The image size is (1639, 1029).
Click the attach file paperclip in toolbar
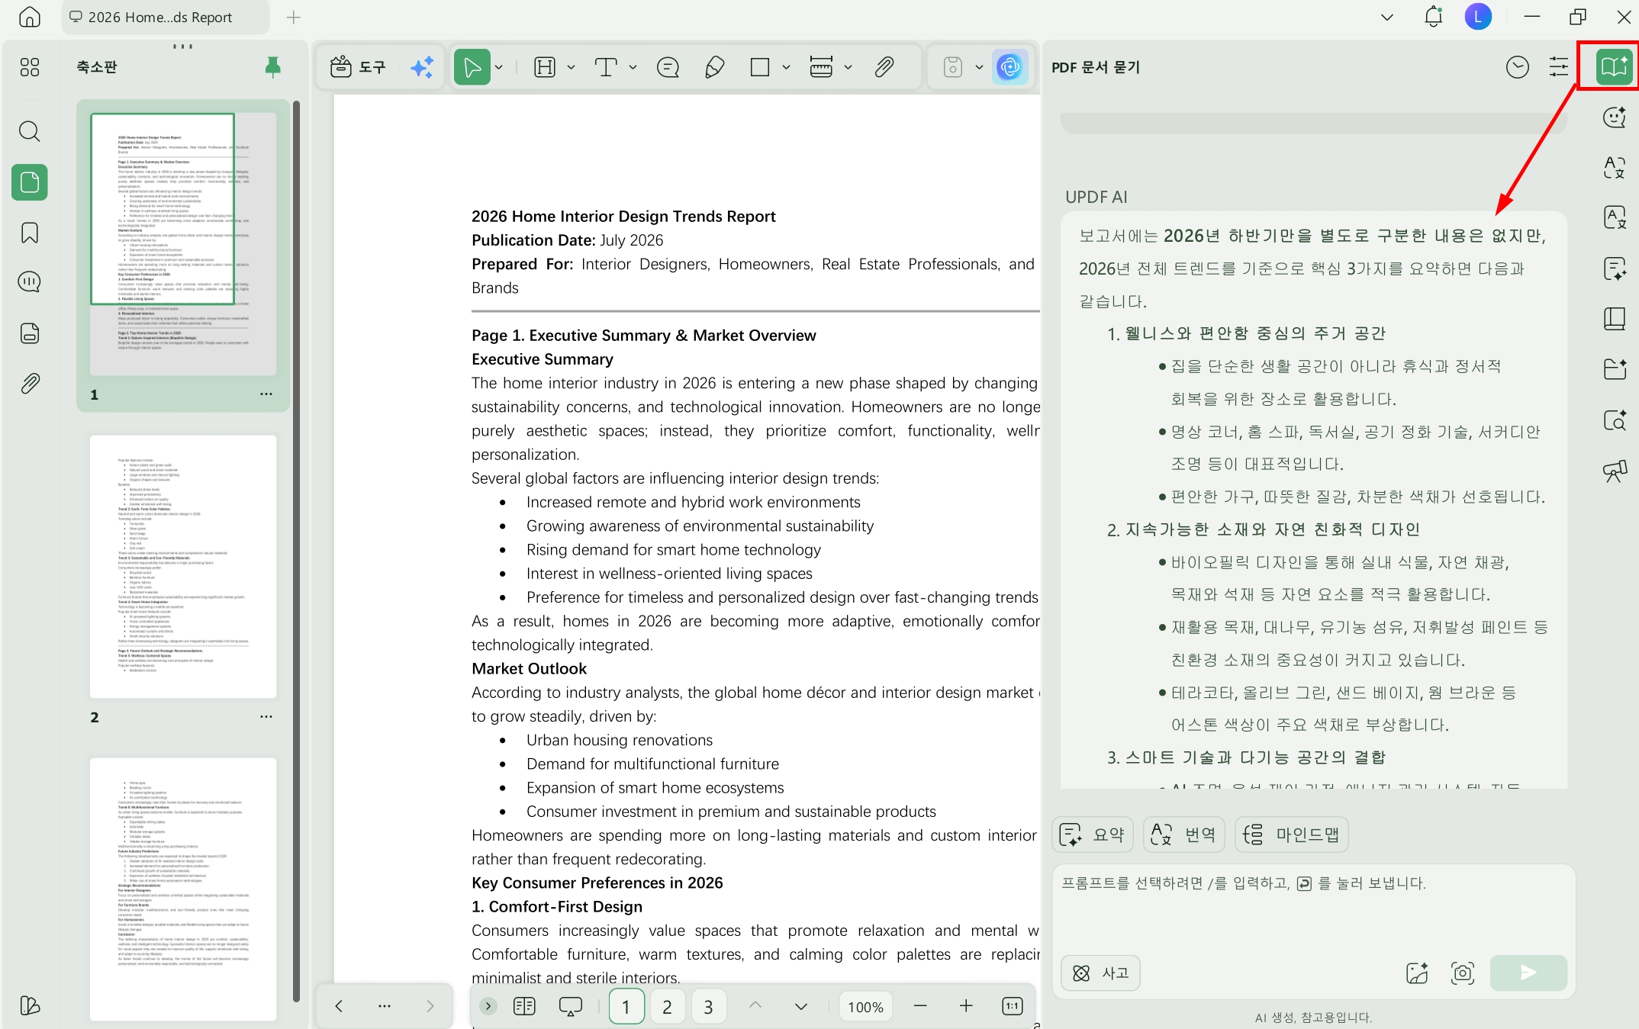pos(884,67)
